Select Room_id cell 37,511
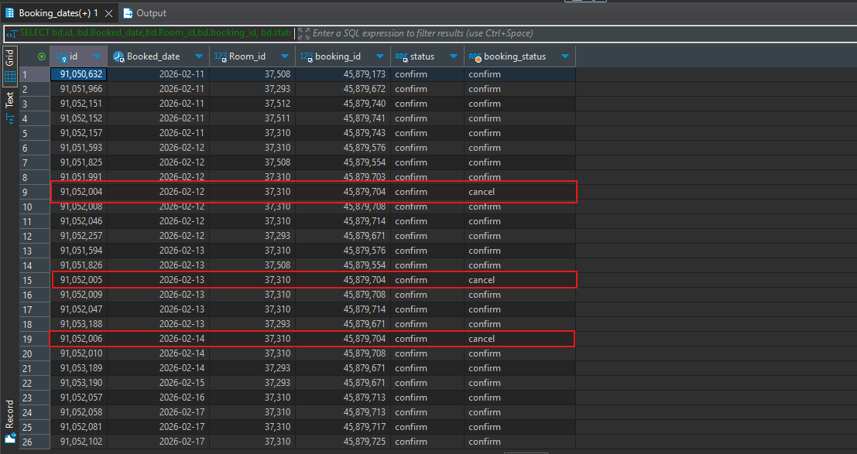The width and height of the screenshot is (857, 454). pyautogui.click(x=252, y=118)
